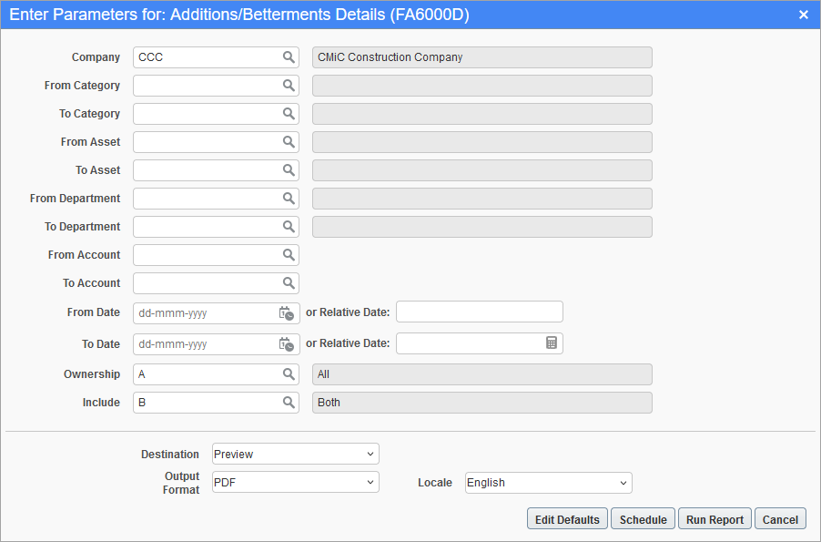Open the From Account lookup

(x=289, y=254)
